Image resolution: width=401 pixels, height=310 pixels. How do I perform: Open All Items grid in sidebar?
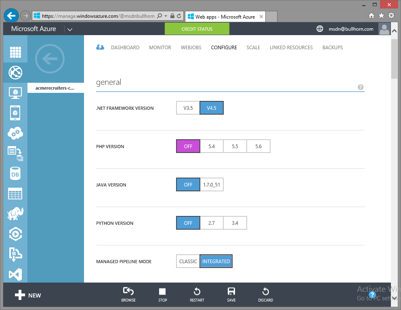tap(15, 52)
